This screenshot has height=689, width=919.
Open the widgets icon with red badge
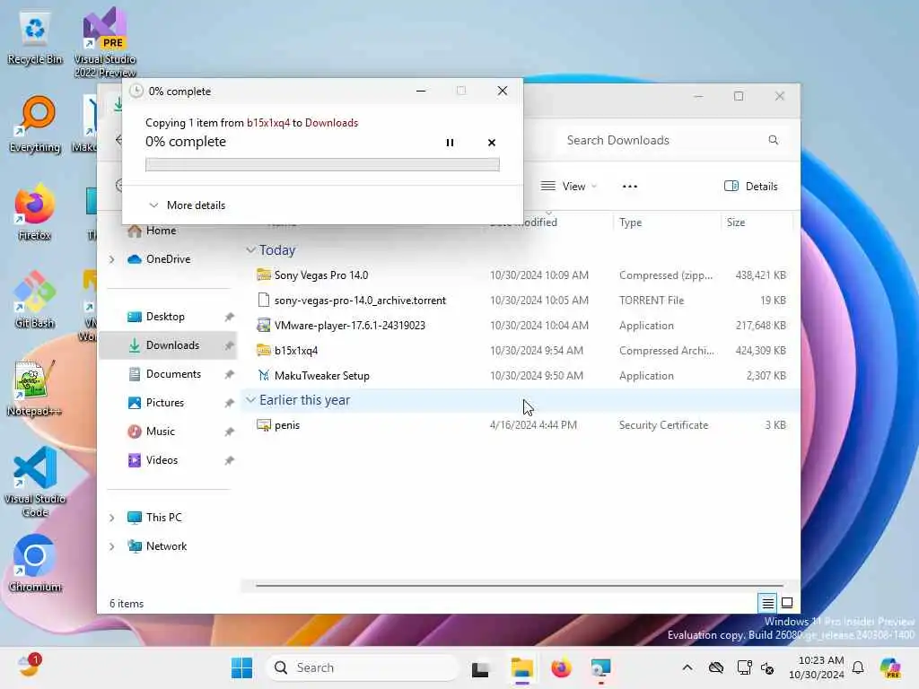pyautogui.click(x=28, y=667)
